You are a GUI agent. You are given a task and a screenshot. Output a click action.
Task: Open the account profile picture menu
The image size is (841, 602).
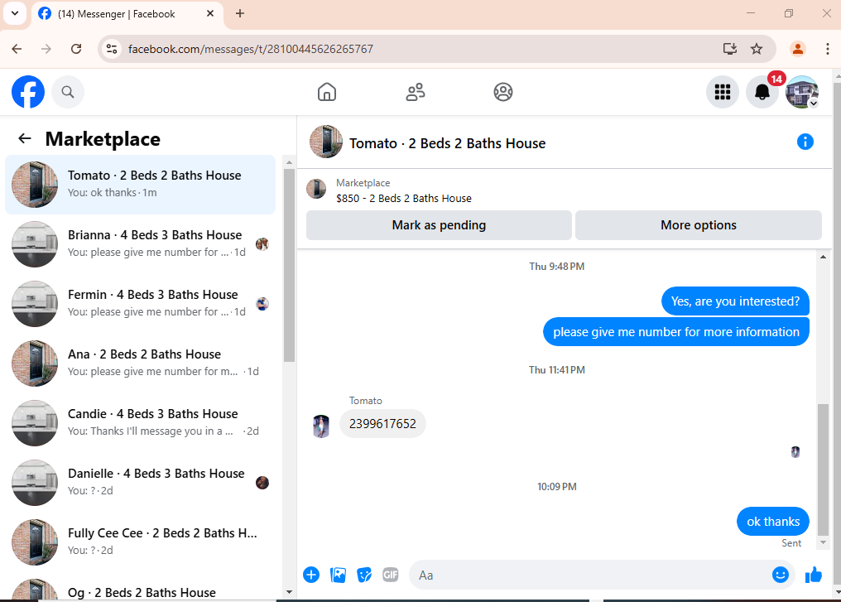click(802, 92)
